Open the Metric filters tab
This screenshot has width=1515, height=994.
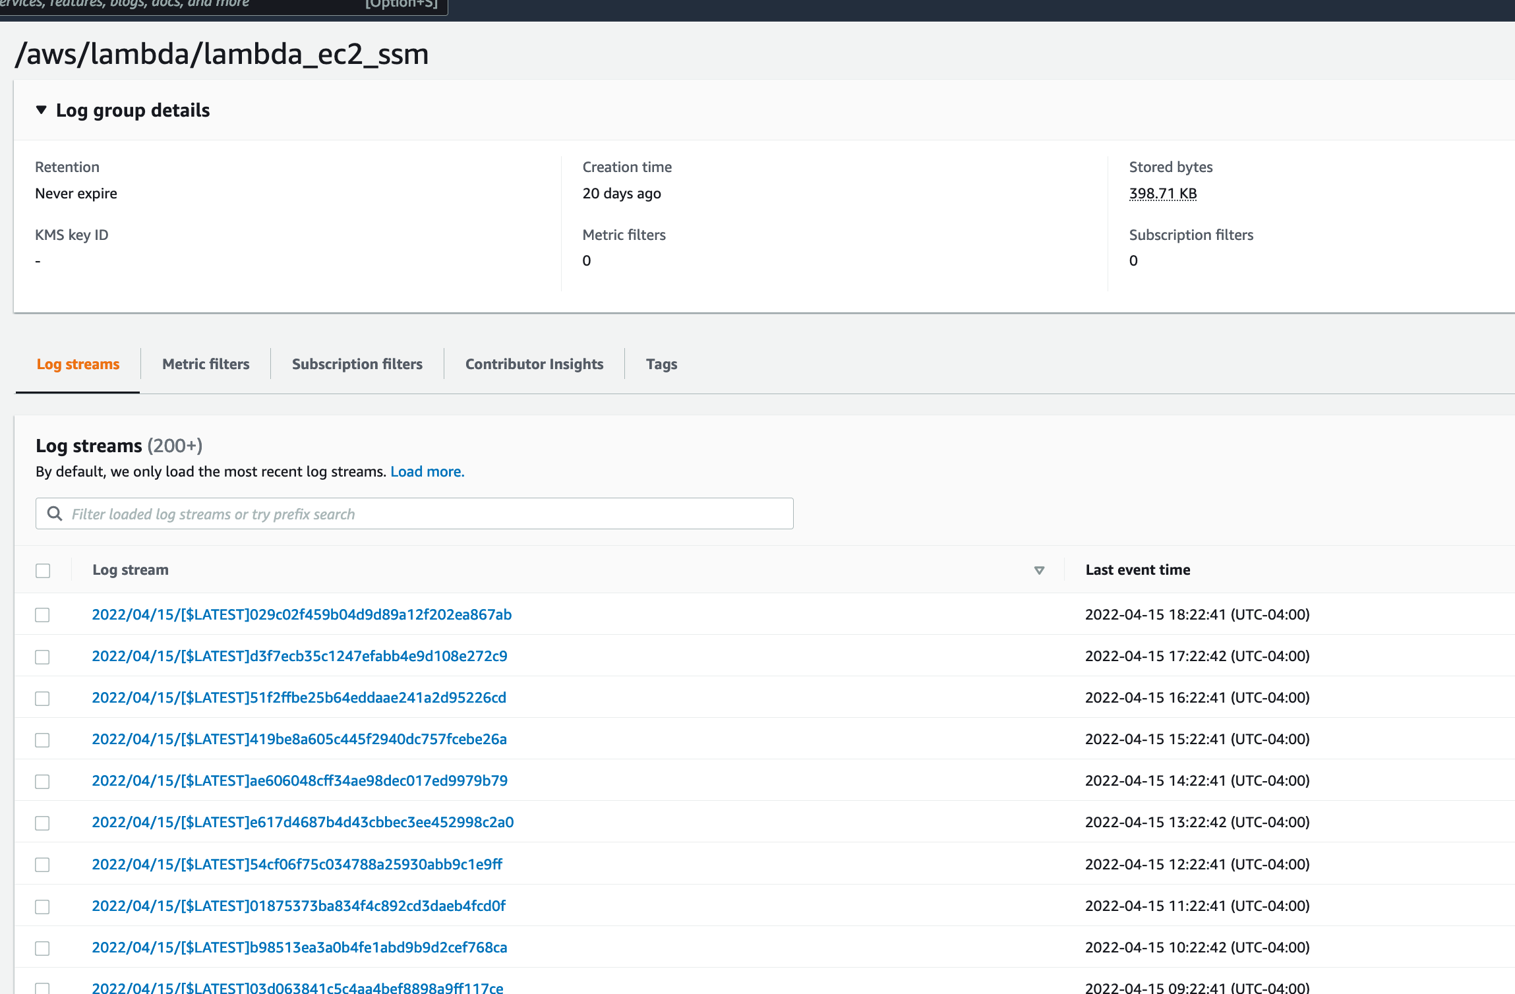click(206, 364)
